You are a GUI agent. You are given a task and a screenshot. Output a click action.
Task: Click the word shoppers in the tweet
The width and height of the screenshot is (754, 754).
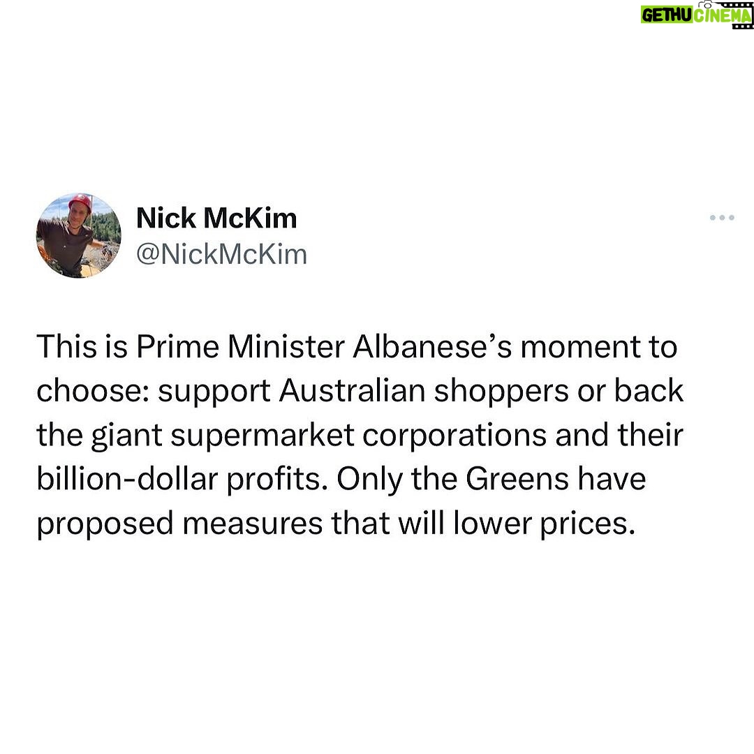(x=501, y=392)
